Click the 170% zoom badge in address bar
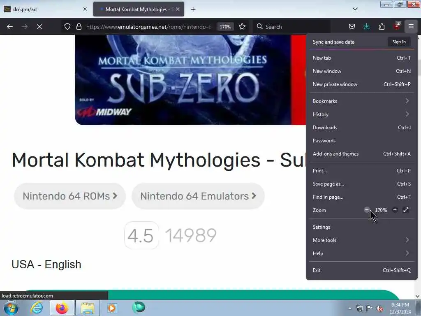The width and height of the screenshot is (421, 316). (225, 27)
